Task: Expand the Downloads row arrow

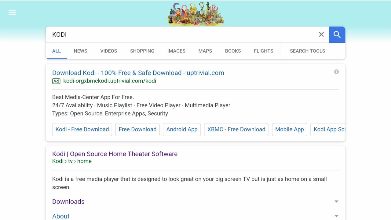Action: 336,202
